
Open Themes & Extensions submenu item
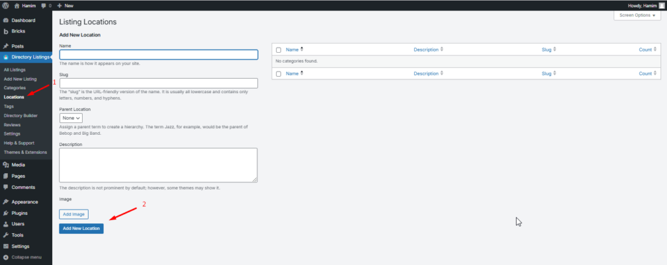pos(25,152)
